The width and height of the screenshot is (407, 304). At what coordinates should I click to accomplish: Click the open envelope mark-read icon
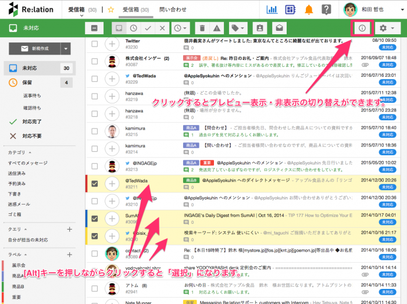tap(279, 28)
